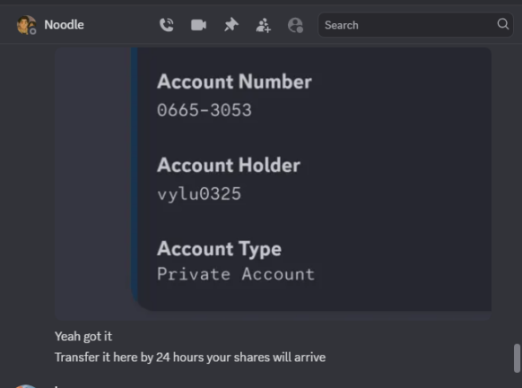
Task: Click the 'Transfer it here' message
Action: click(190, 358)
